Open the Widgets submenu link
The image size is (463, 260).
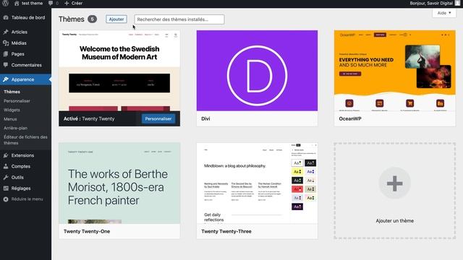(12, 110)
